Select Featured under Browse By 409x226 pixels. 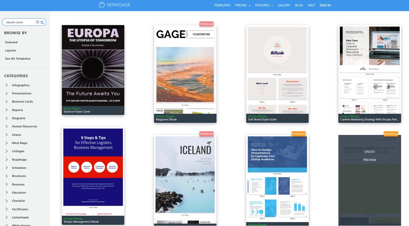pos(11,42)
